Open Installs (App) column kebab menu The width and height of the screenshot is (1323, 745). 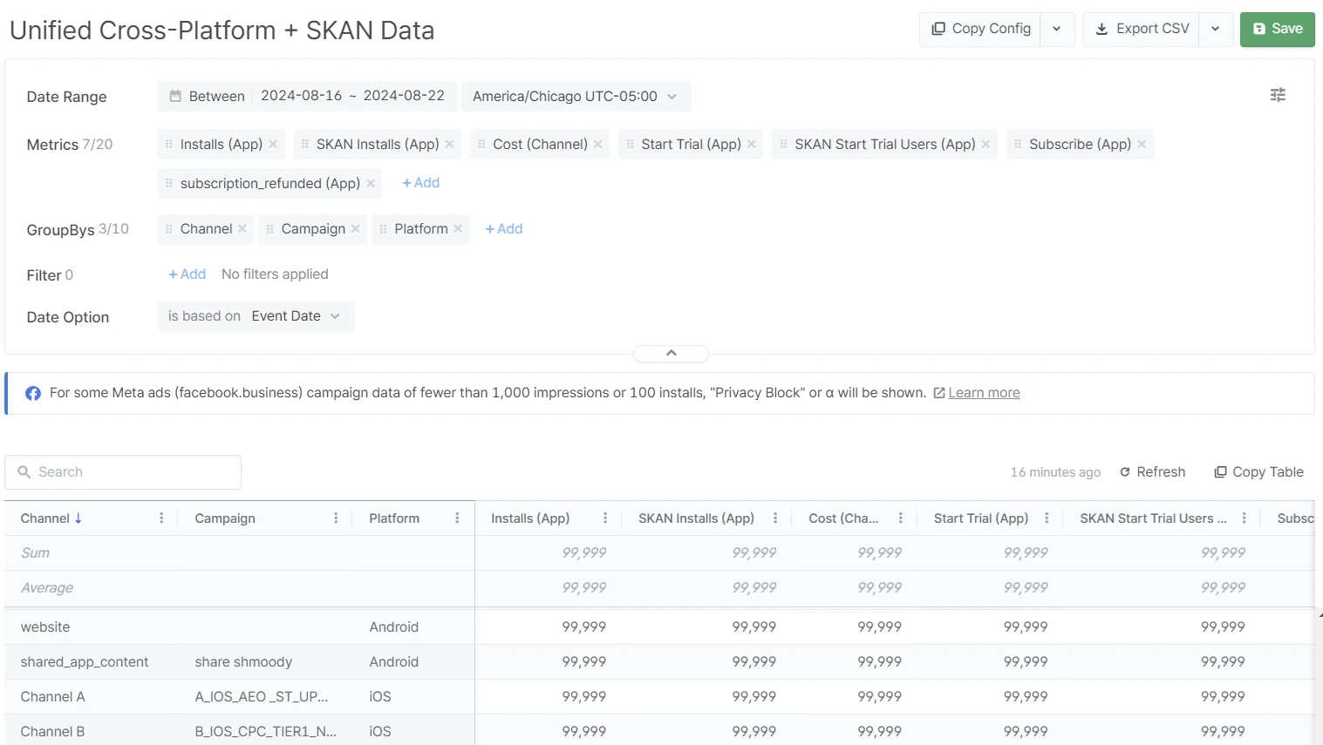coord(605,518)
